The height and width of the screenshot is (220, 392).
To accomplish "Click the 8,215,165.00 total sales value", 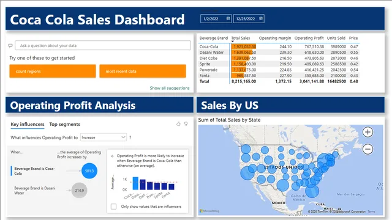I will 244,81.
